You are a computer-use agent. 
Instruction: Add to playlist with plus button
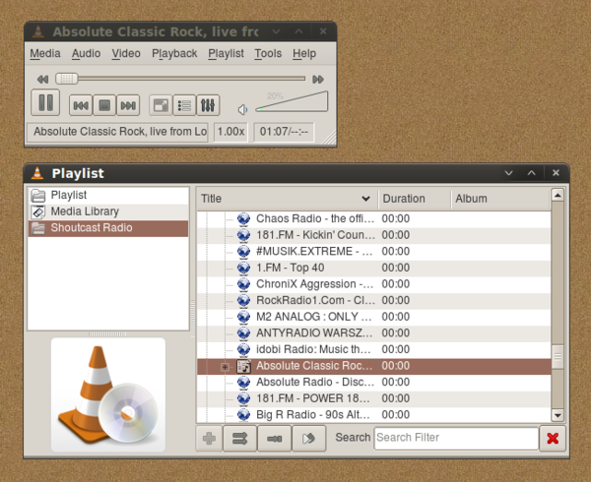coord(209,439)
